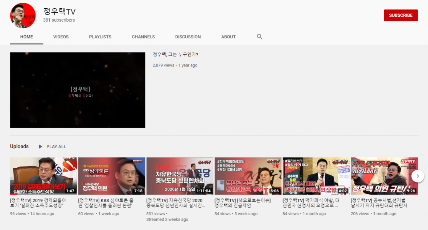Open the 9:26 규탄대회 video thumbnail
This screenshot has height=230, width=428.
pos(384,176)
